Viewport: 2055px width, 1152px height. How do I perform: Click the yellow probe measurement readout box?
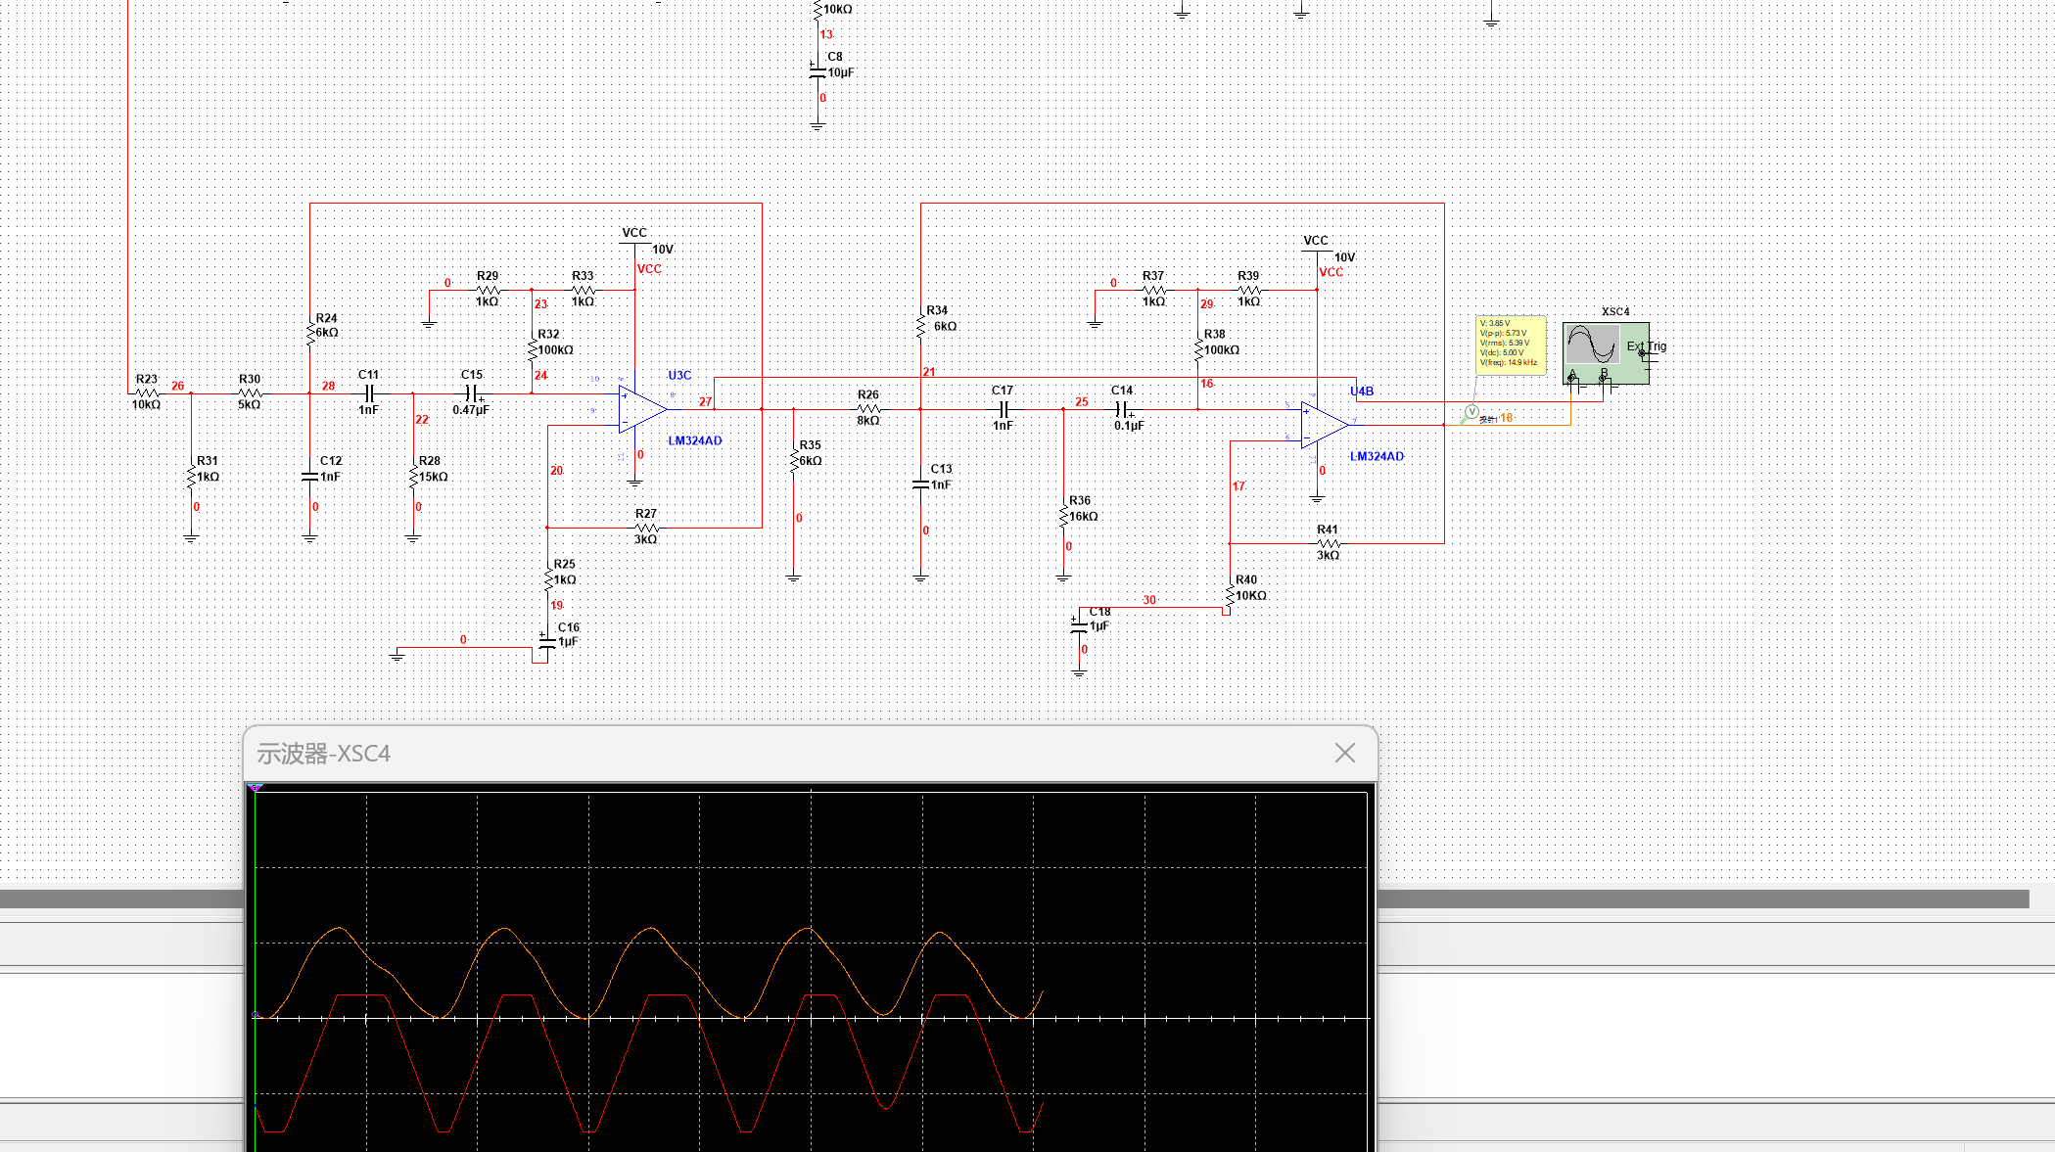coord(1511,345)
